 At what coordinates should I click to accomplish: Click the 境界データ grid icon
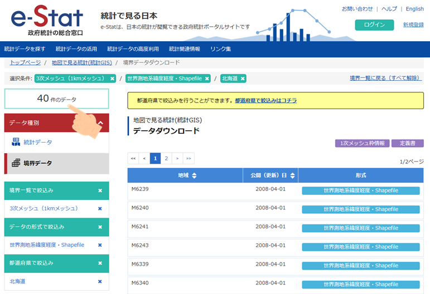pyautogui.click(x=16, y=163)
